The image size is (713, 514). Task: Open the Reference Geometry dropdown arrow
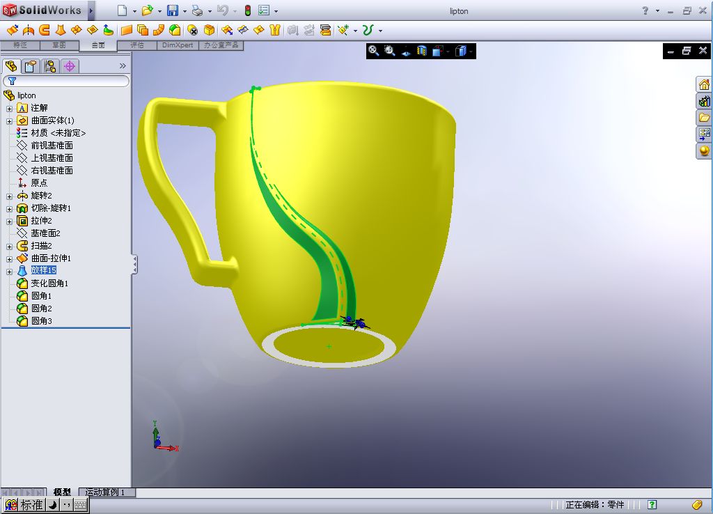pos(355,31)
